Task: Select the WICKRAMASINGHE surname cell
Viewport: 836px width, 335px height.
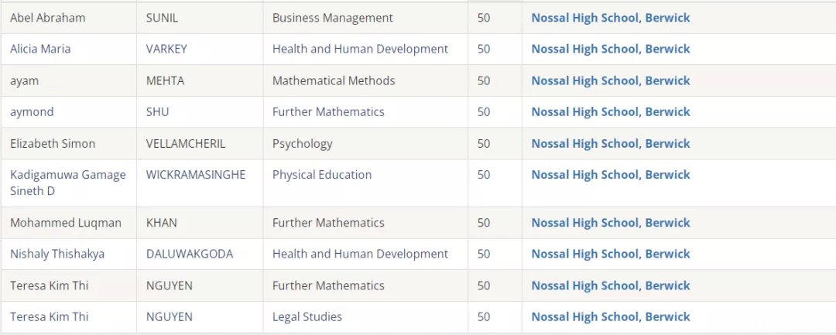Action: (x=200, y=183)
